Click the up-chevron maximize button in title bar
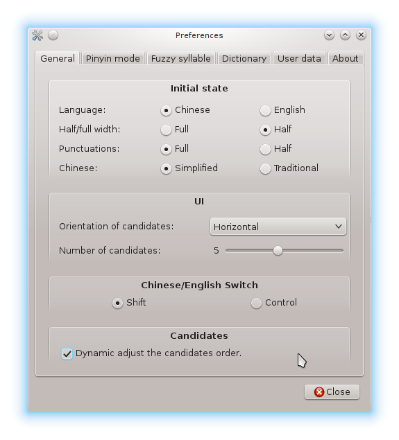 pyautogui.click(x=345, y=35)
